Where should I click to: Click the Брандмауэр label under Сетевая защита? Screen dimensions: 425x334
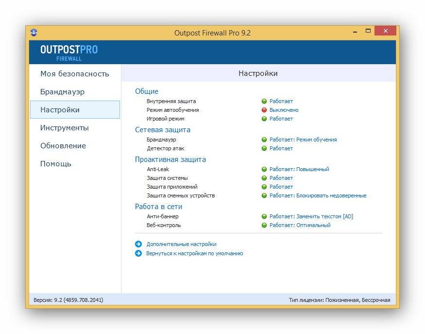(161, 140)
